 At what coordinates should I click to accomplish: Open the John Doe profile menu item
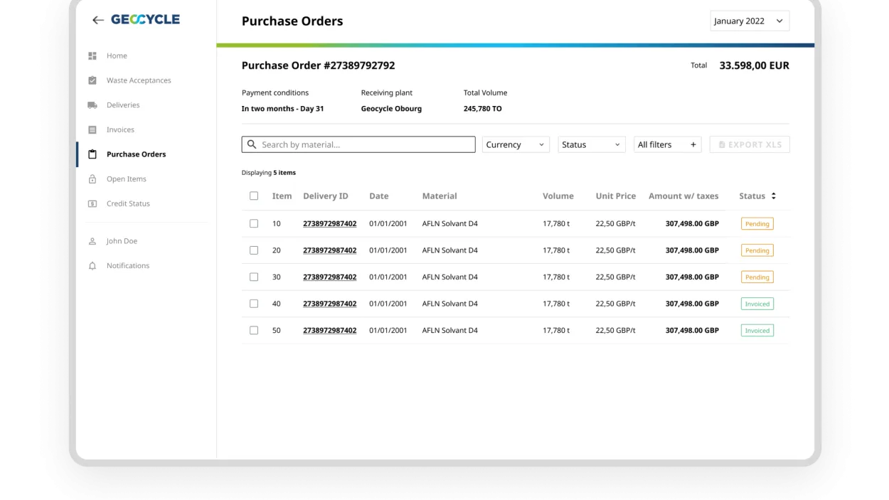(x=122, y=241)
